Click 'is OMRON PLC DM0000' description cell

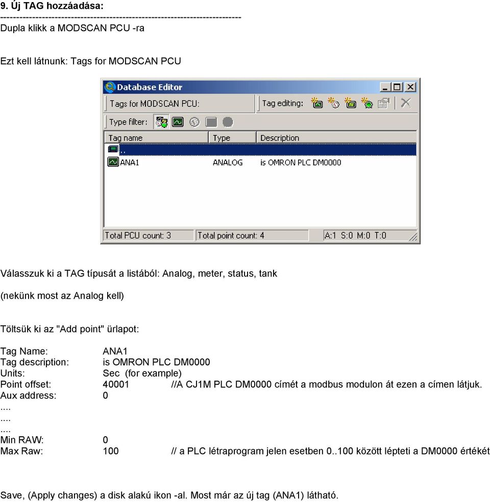click(x=301, y=163)
